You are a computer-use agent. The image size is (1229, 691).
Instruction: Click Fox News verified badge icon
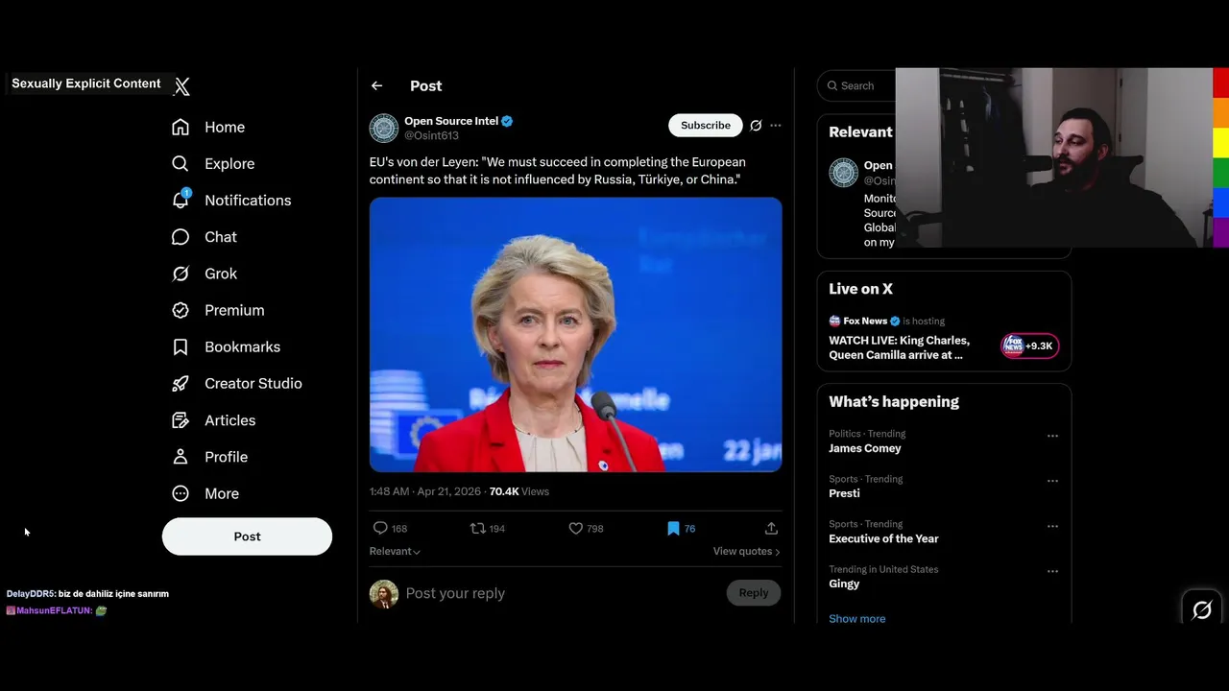pyautogui.click(x=895, y=322)
